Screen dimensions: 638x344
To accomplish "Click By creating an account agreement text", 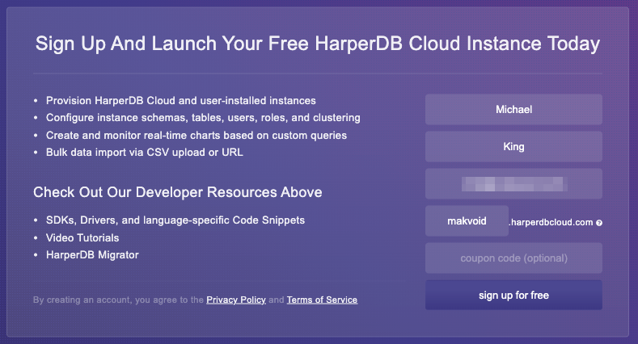I will point(118,300).
